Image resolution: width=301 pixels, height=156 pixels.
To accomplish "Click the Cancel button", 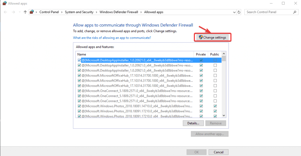I will [218, 152].
